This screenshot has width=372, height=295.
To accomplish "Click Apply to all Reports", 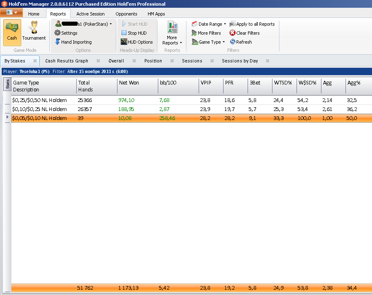I will 252,24.
